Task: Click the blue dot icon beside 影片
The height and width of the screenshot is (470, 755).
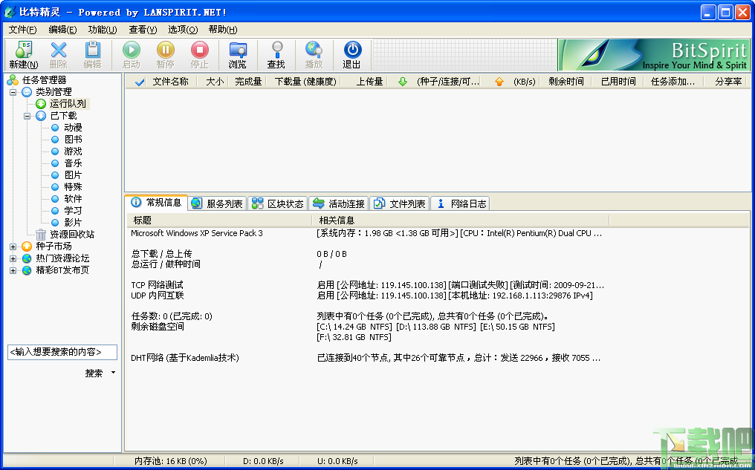Action: (55, 222)
